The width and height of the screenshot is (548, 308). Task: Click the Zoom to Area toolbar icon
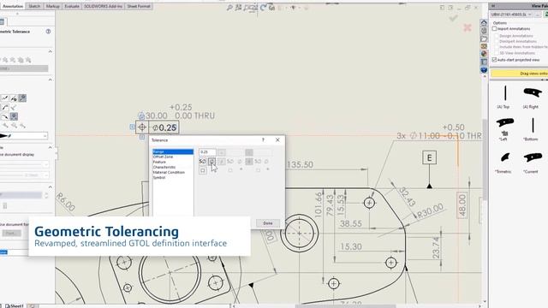tap(238, 8)
